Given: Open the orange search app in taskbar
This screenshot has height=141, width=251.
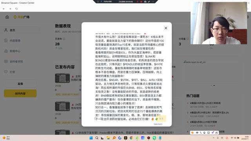Looking at the screenshot, I should [114, 138].
